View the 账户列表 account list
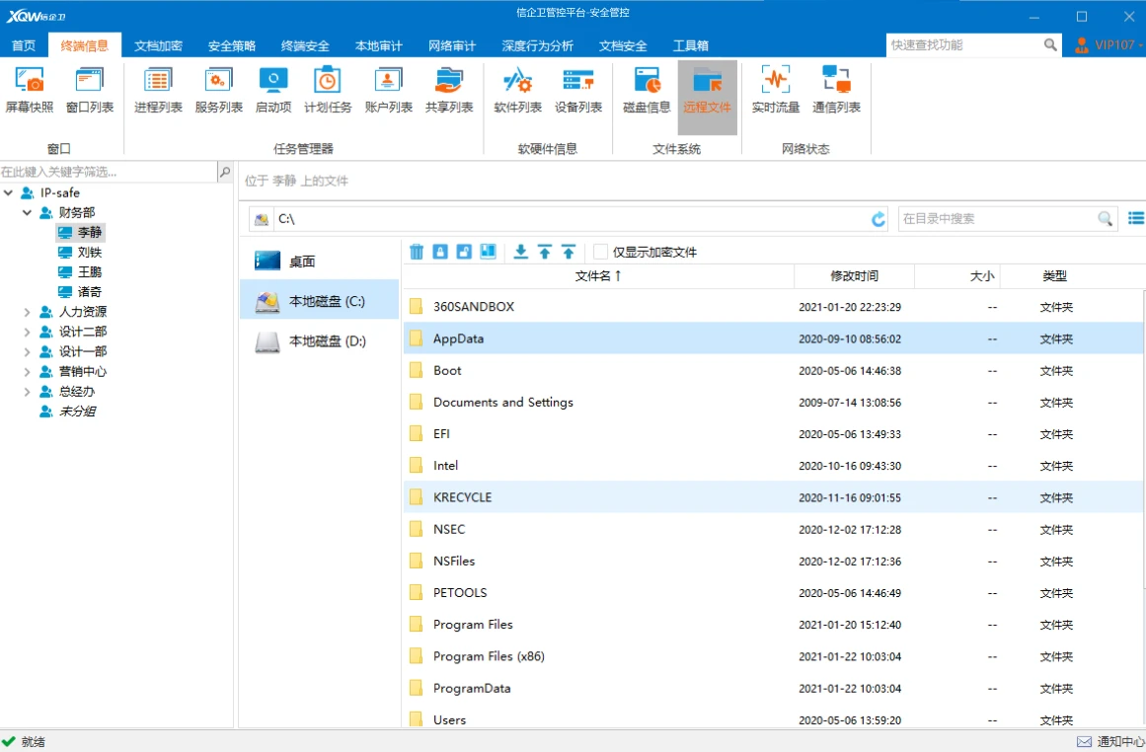1146x752 pixels. click(x=388, y=91)
